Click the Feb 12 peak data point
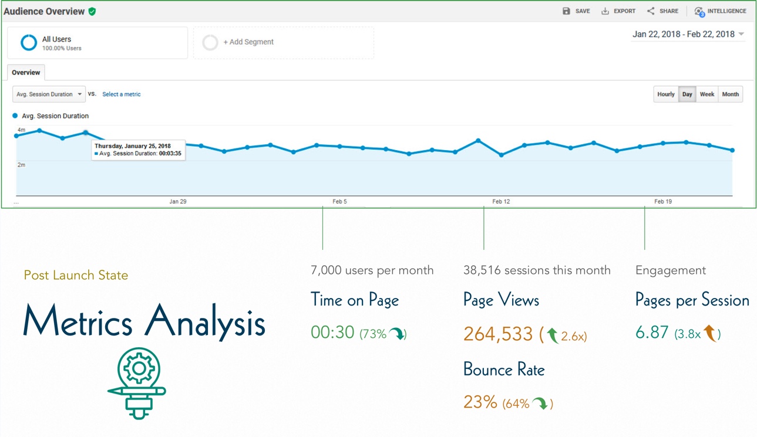Viewport: 757px width, 437px height. tap(478, 141)
